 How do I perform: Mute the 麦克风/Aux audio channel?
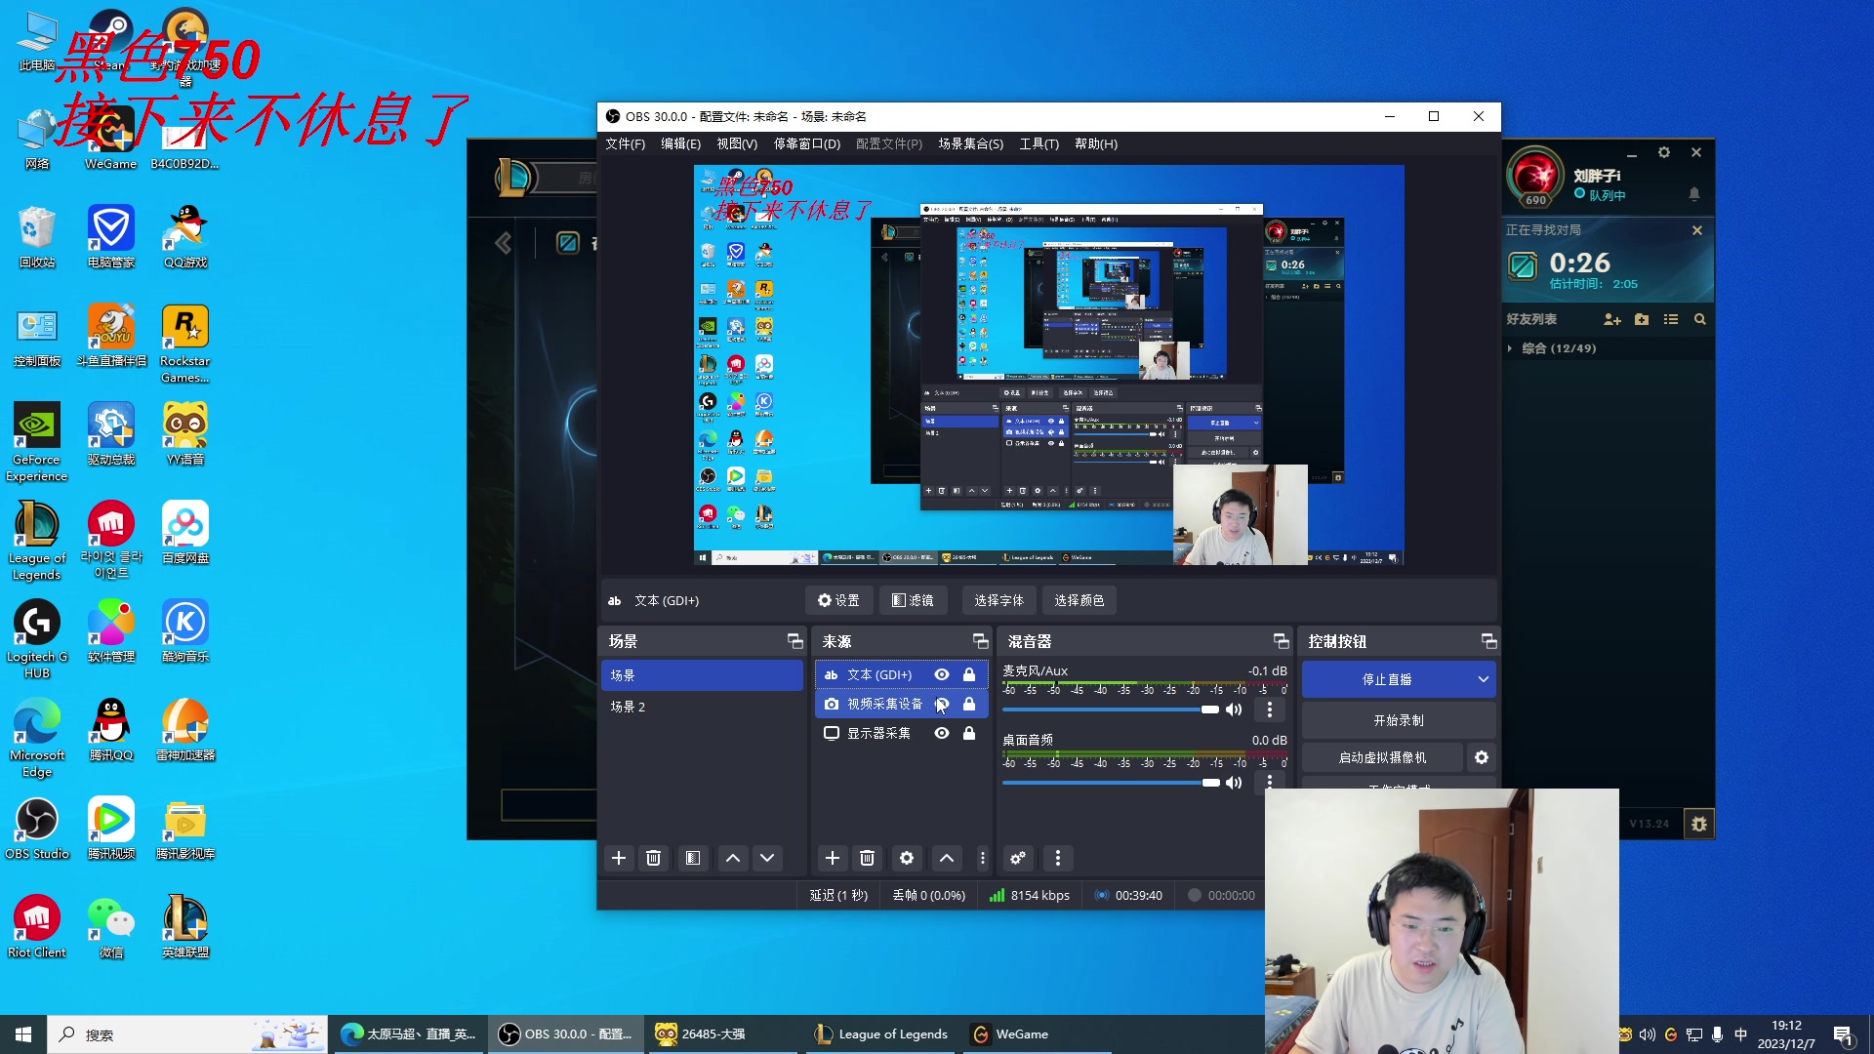1234,709
